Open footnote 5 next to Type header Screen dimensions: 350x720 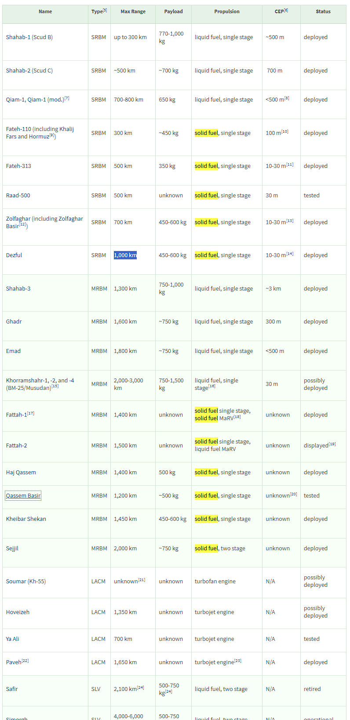pos(105,10)
